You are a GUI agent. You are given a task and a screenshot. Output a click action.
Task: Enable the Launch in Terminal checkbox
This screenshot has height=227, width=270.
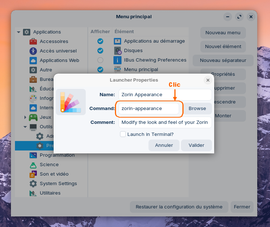point(123,134)
